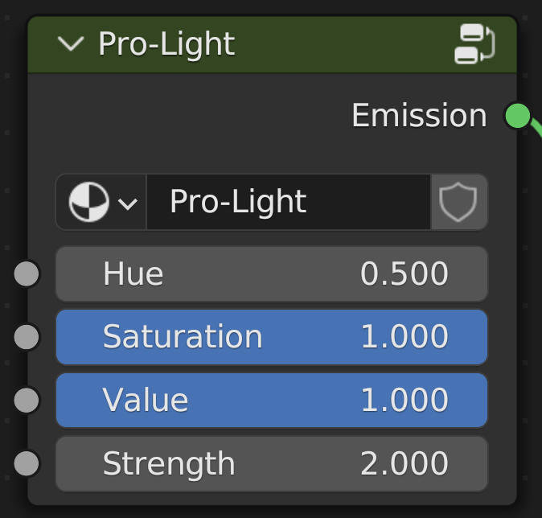
Task: Click the Saturation slider field
Action: pos(271,337)
